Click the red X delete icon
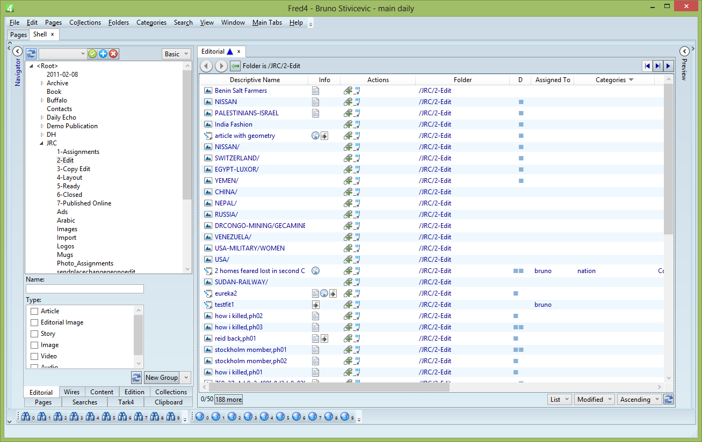This screenshot has height=442, width=702. click(x=114, y=54)
